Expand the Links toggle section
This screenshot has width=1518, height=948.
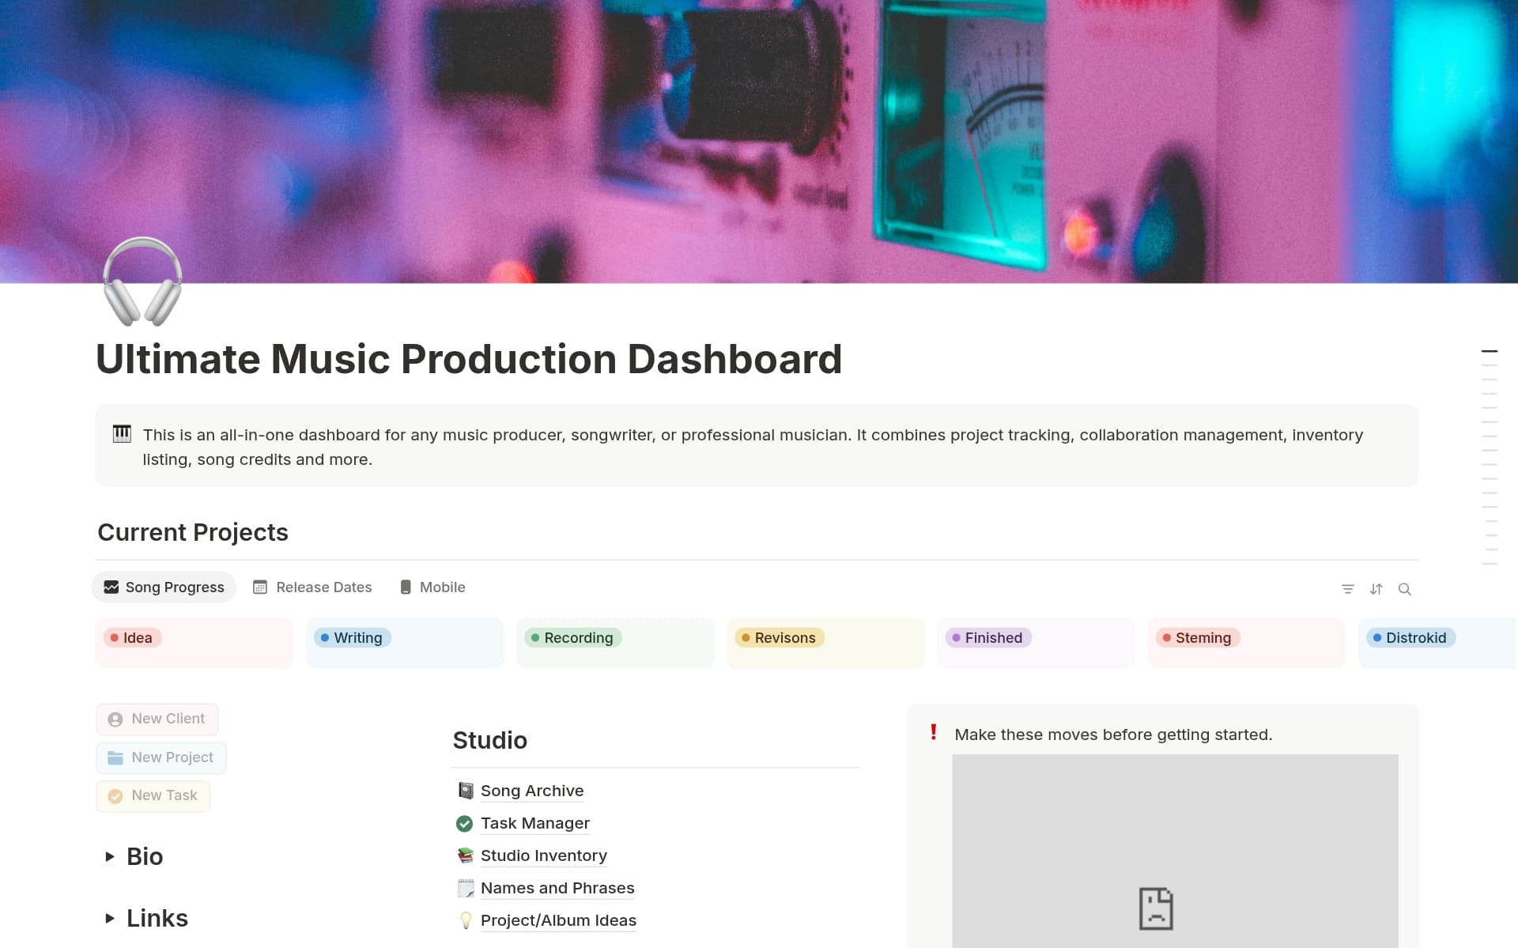110,918
